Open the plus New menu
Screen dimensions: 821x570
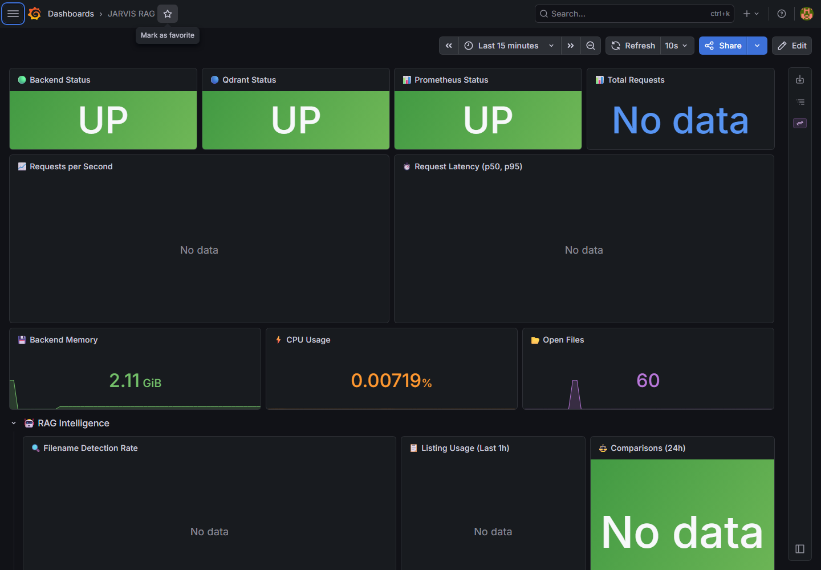click(x=751, y=14)
